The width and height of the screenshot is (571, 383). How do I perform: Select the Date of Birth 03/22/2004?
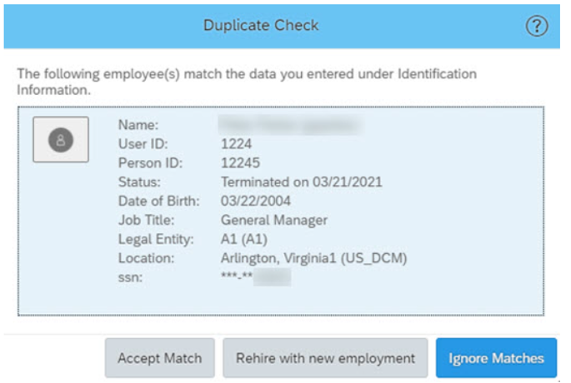pos(256,201)
